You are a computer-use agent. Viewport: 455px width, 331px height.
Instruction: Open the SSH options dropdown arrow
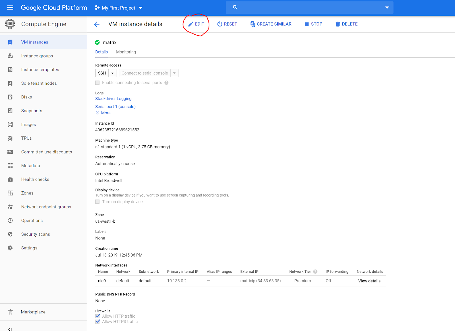click(x=112, y=73)
